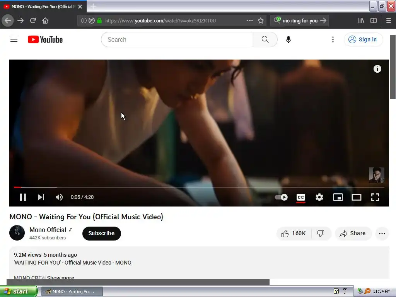Viewport: 396px width, 297px height.
Task: Open the browser Library icon
Action: click(361, 21)
